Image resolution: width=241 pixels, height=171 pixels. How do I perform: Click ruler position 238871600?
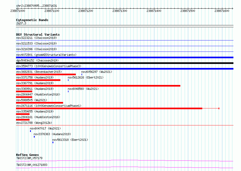(222, 11)
